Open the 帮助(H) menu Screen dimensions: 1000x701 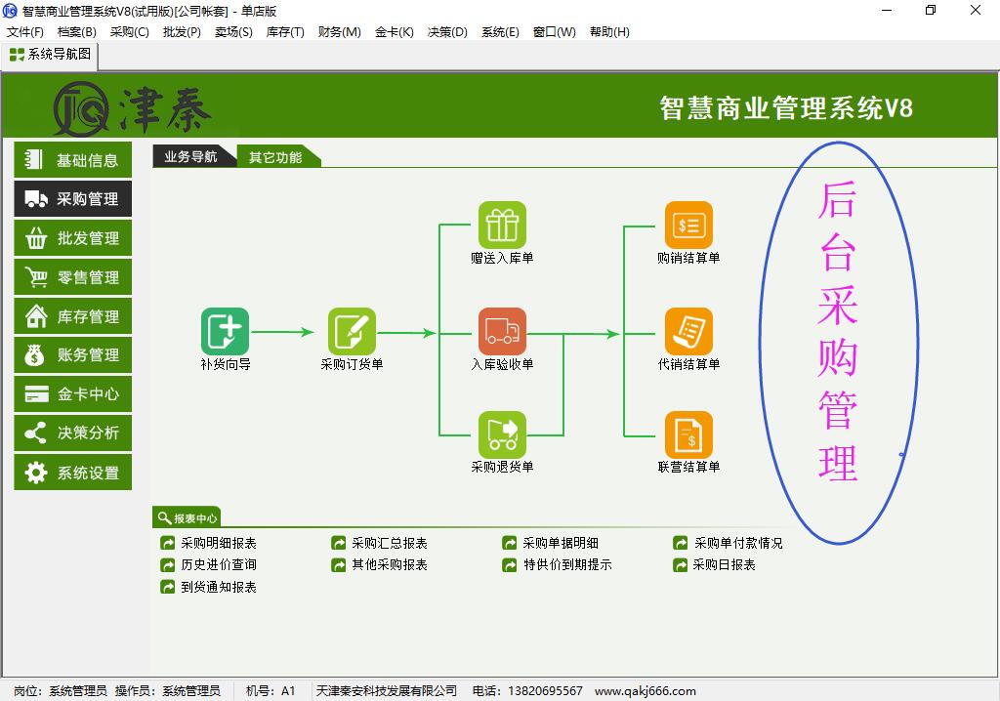pos(609,31)
